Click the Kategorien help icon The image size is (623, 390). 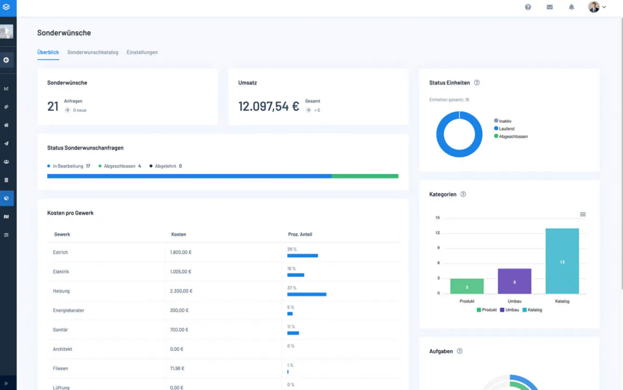coord(463,194)
